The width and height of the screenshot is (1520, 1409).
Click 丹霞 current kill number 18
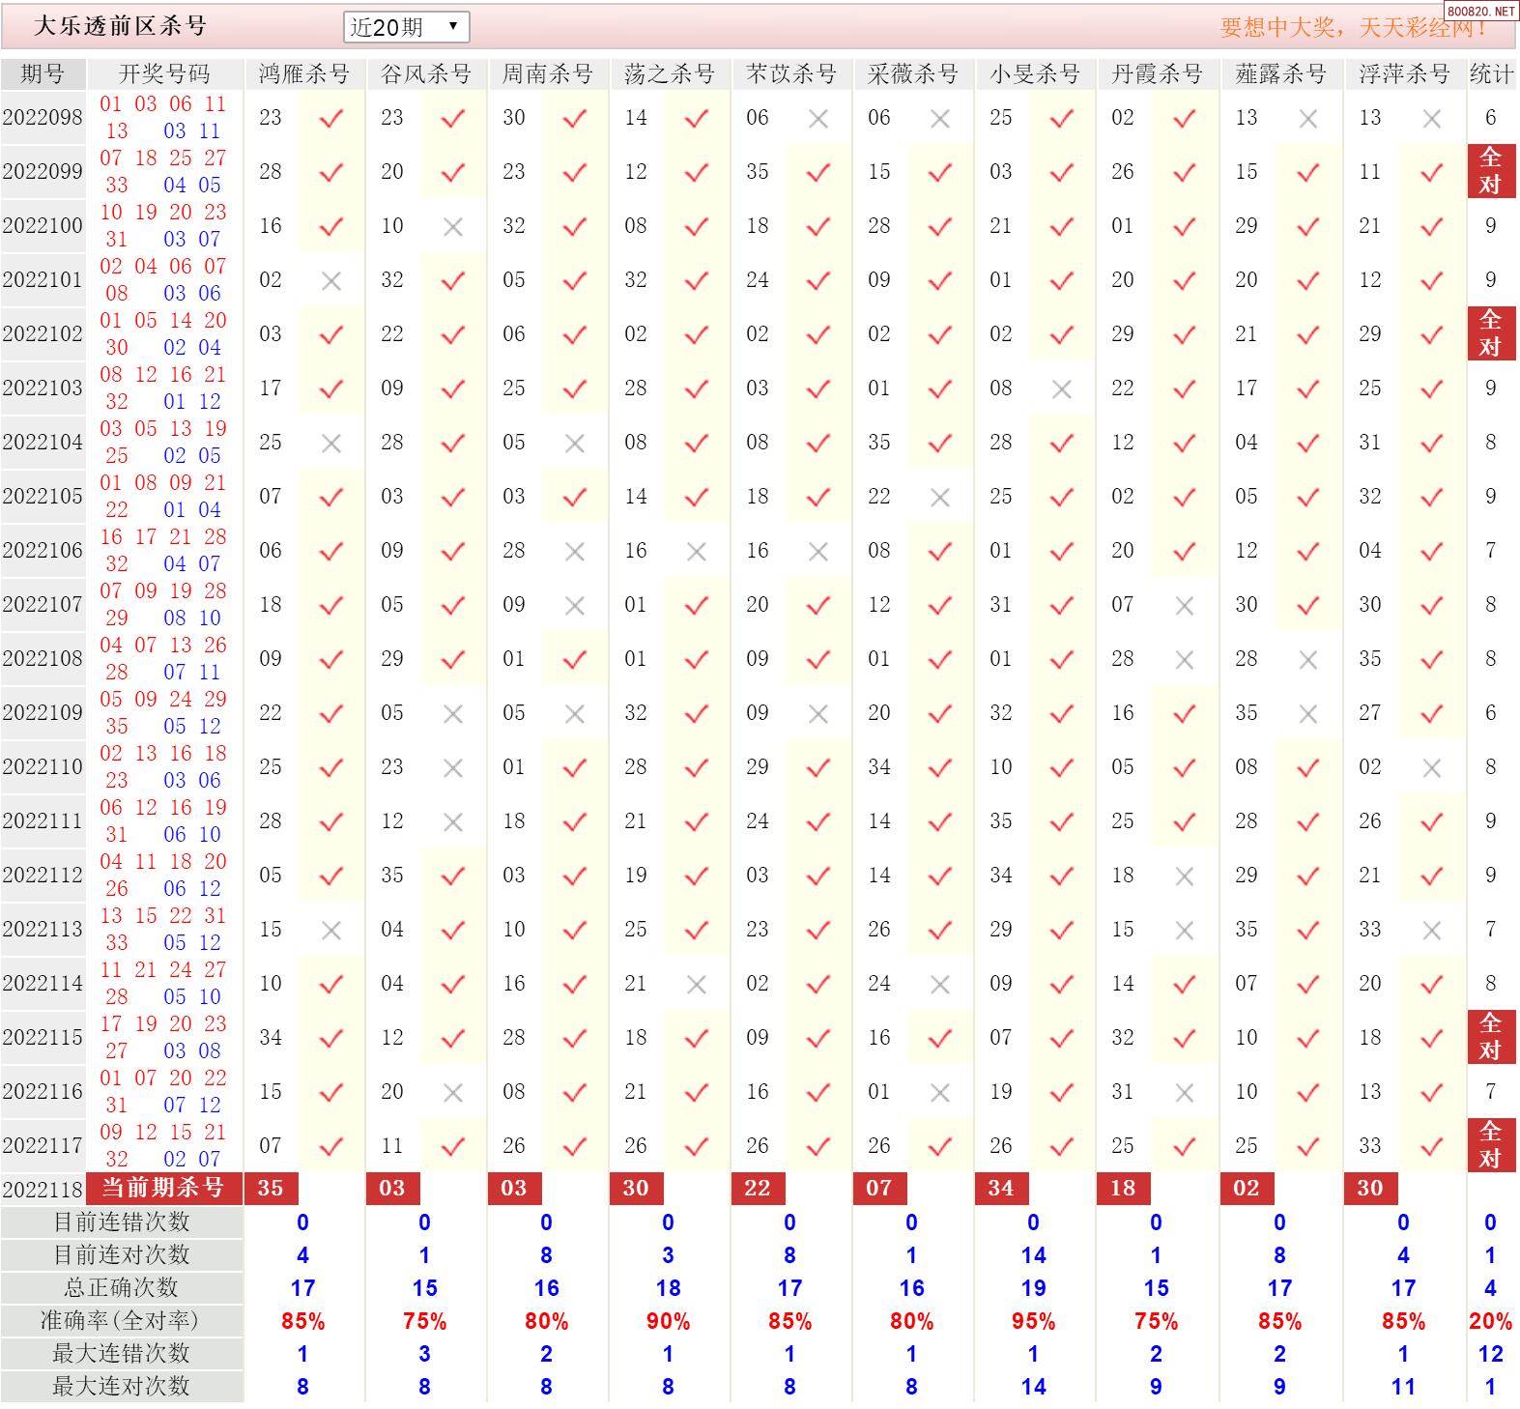point(1123,1188)
